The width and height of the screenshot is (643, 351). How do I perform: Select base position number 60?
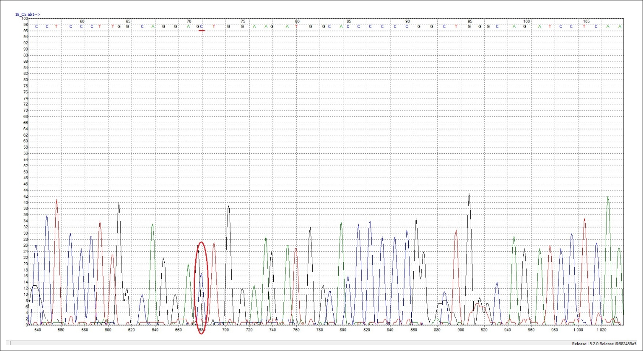(x=82, y=21)
